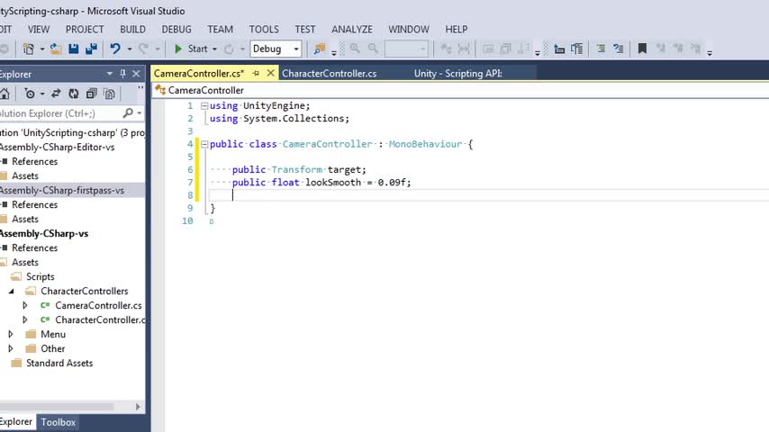
Task: Select Assembly-CSharp-firstpass-vs project
Action: pyautogui.click(x=62, y=190)
